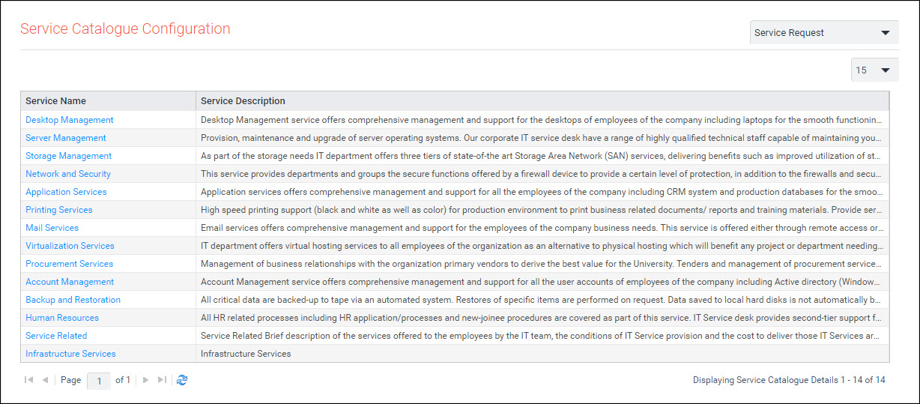Go to first page using pagination icon
The height and width of the screenshot is (404, 920).
pos(29,380)
